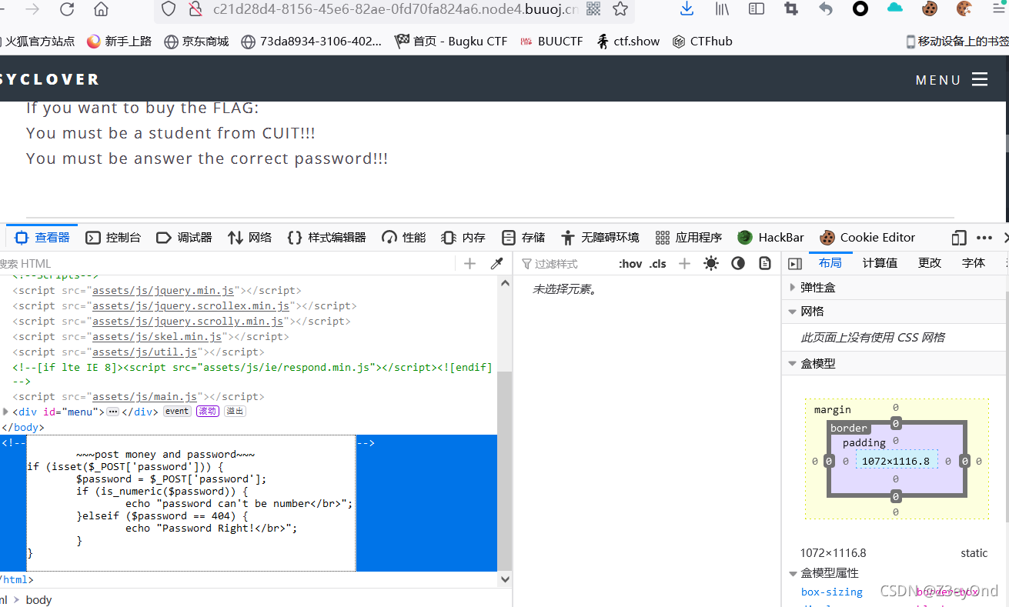This screenshot has height=607, width=1009.
Task: Switch to 网络 network tab
Action: click(x=250, y=238)
